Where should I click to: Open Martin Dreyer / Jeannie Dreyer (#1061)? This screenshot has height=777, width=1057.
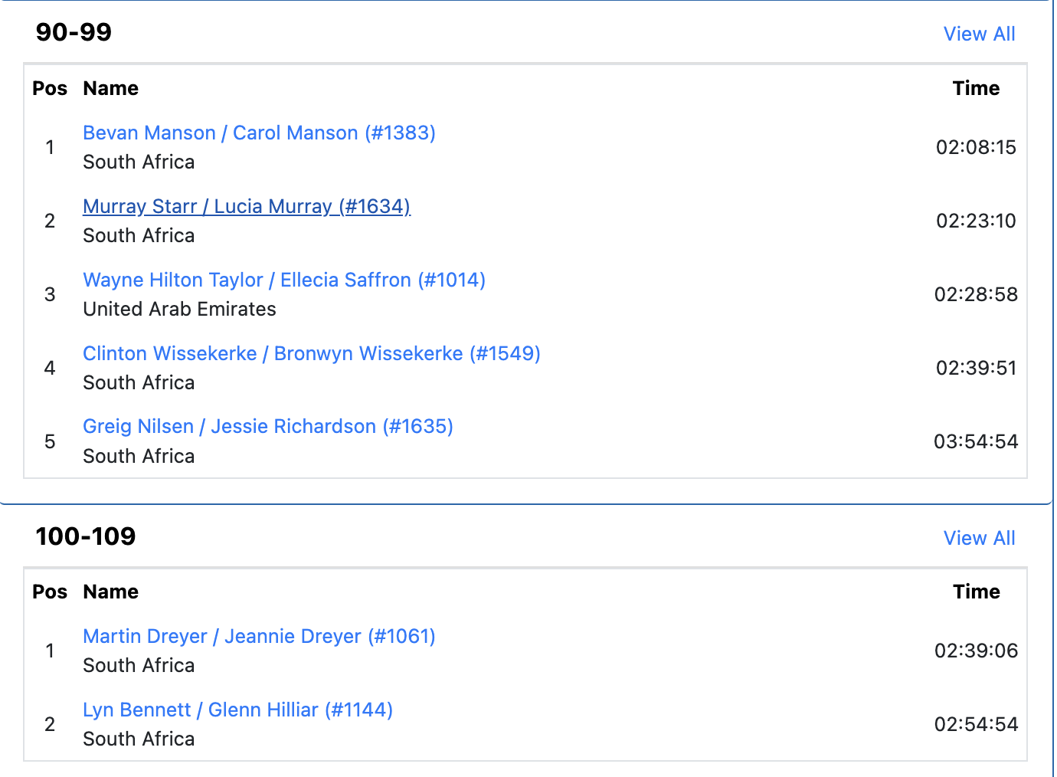click(x=259, y=636)
